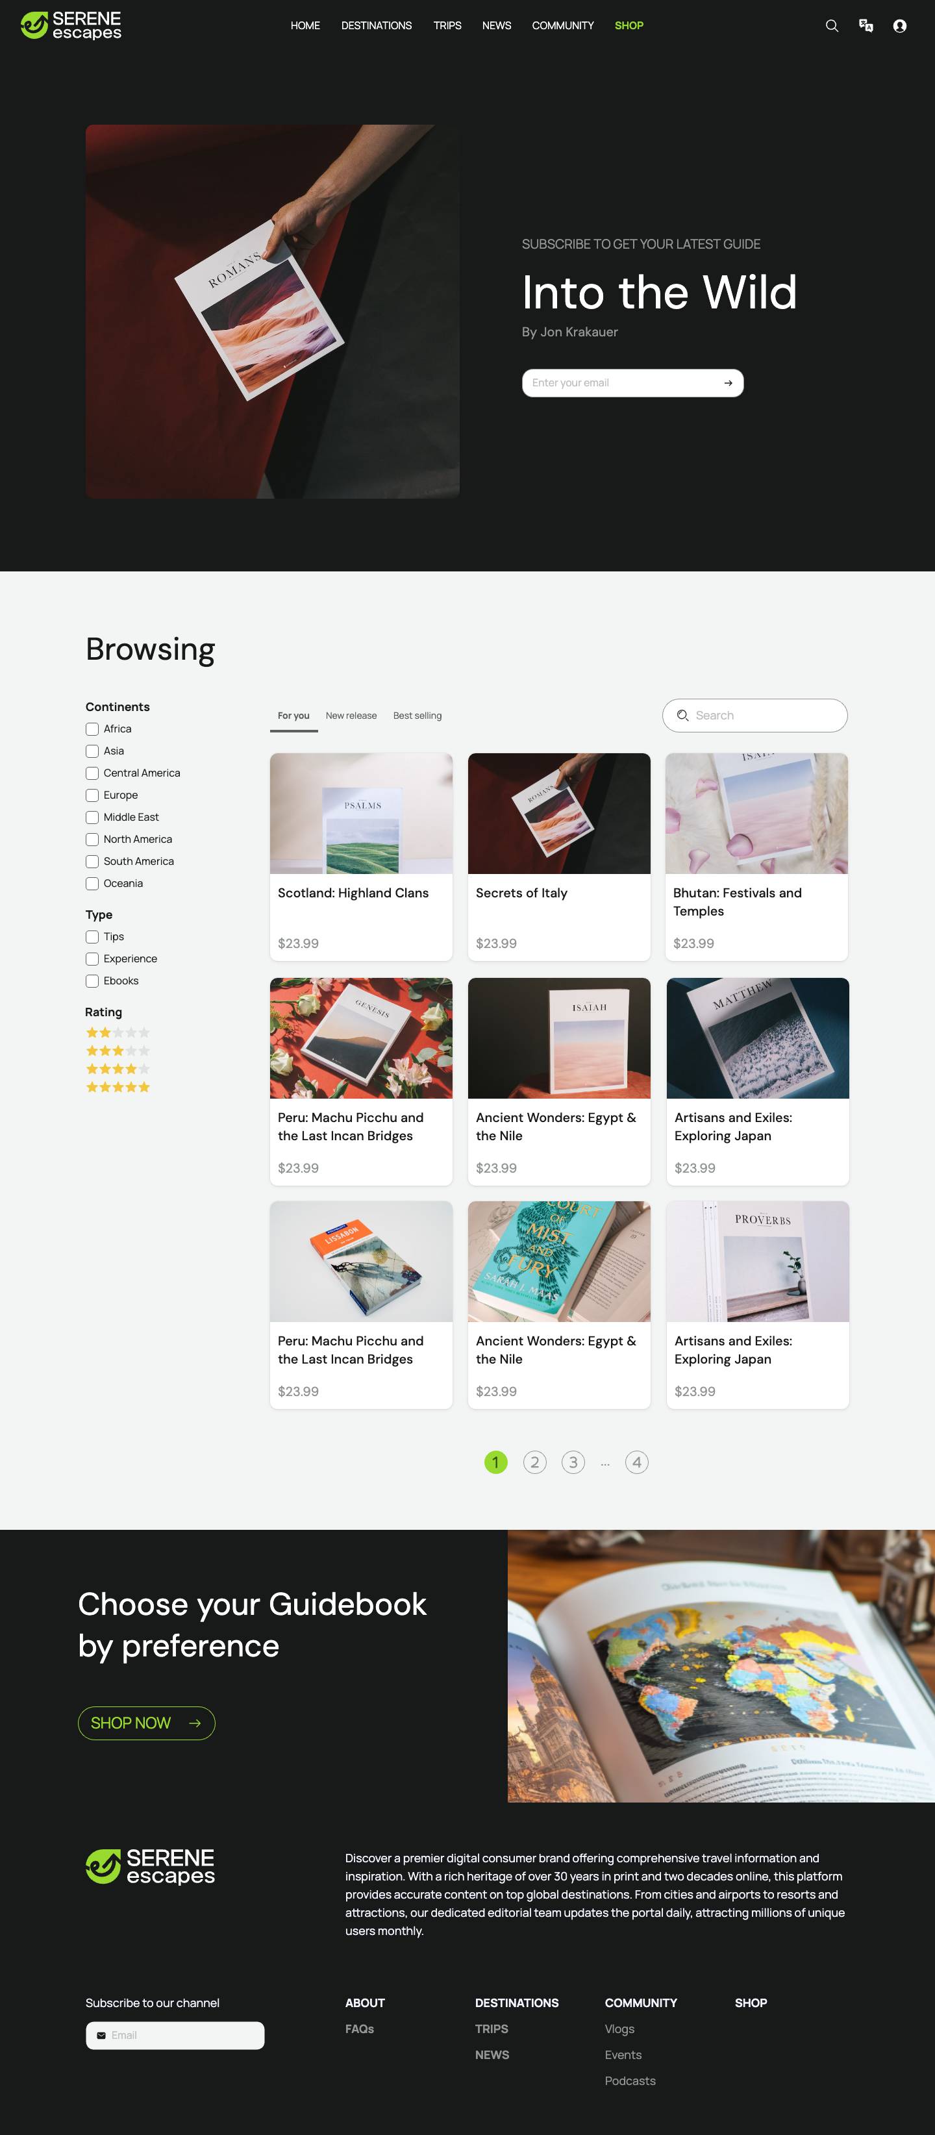Select the Best selling tab
Viewport: 935px width, 2135px height.
pos(417,716)
